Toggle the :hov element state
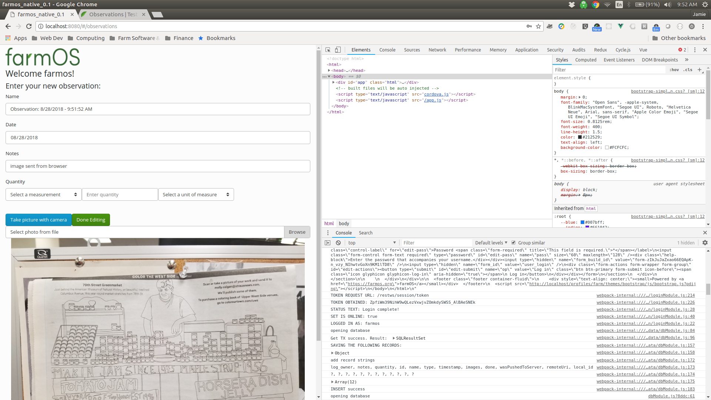This screenshot has width=711, height=400. pyautogui.click(x=674, y=70)
